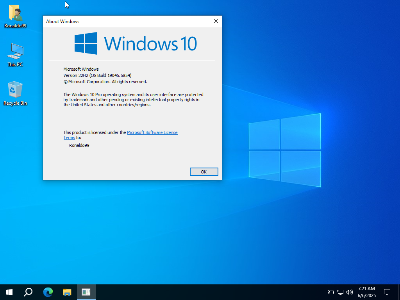
Task: Open the volume tray icon
Action: coord(350,292)
